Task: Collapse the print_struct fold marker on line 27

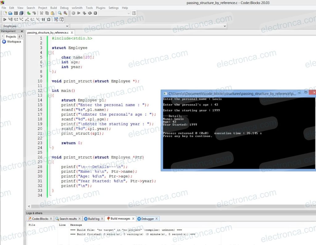Action: (50, 162)
